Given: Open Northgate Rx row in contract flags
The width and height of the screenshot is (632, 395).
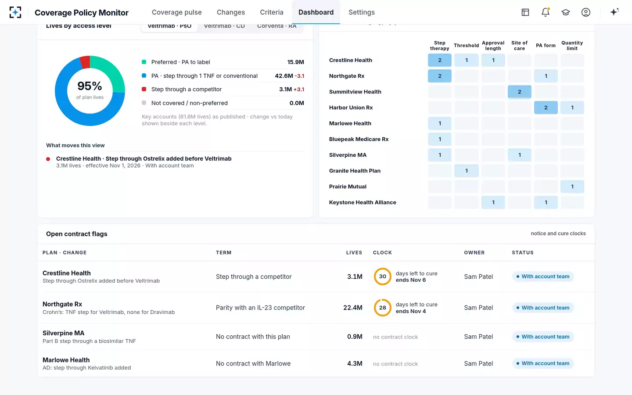Looking at the screenshot, I should click(x=316, y=308).
